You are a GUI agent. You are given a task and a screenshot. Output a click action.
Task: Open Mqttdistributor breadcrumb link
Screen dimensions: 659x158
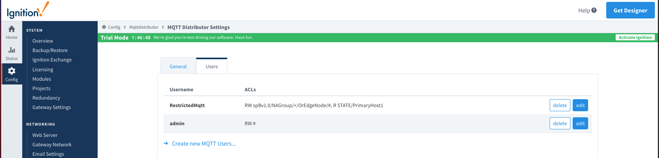click(144, 27)
